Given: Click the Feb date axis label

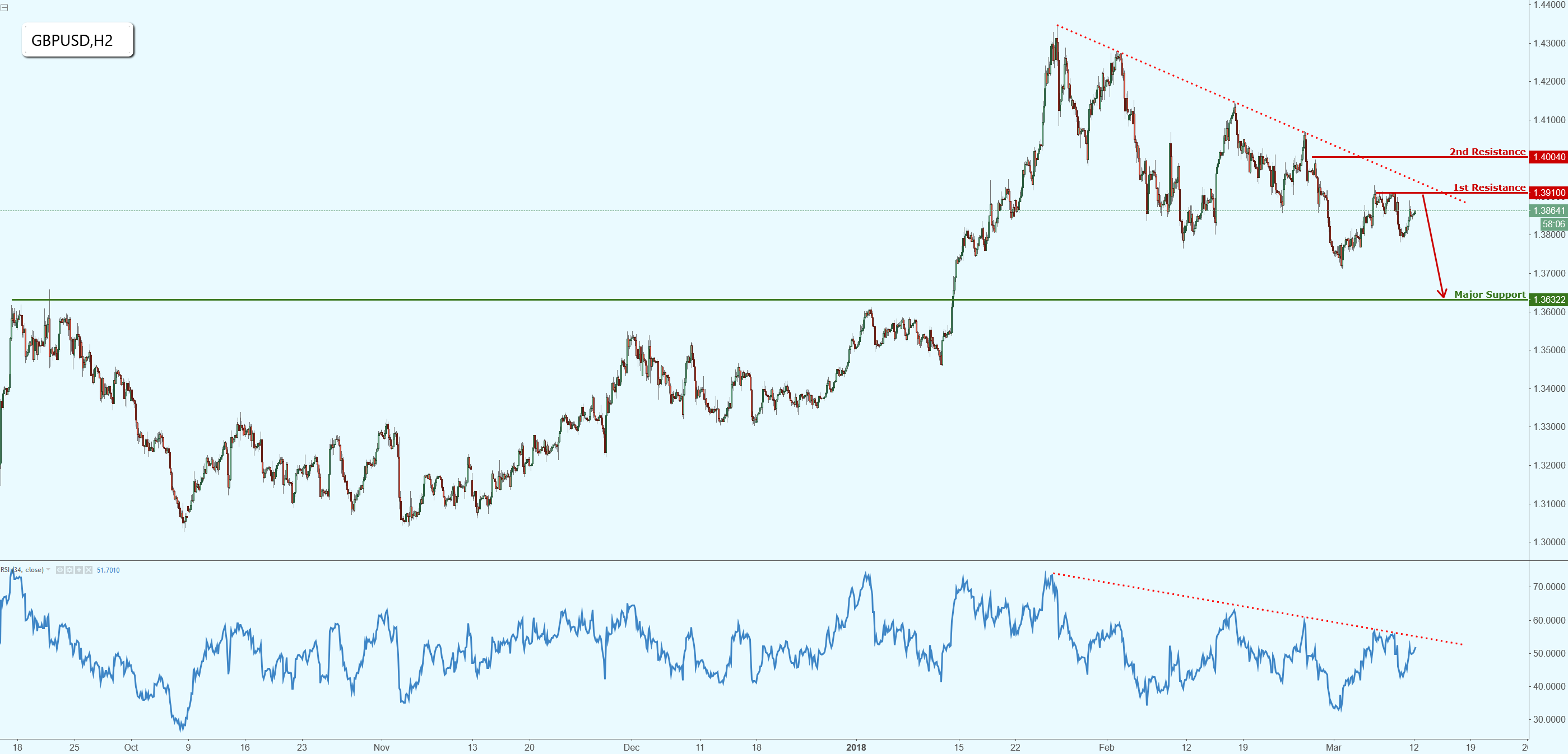Looking at the screenshot, I should 1106,747.
